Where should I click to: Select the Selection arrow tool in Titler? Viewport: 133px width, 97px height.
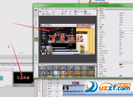(36, 10)
